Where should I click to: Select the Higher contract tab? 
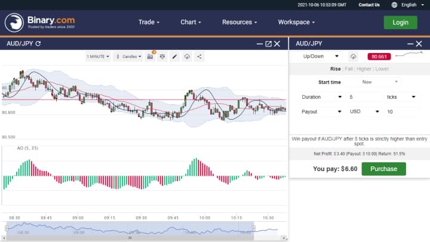tap(364, 69)
